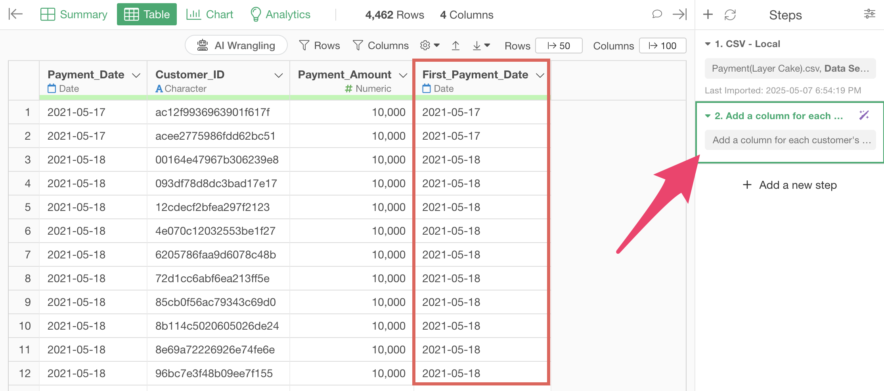
Task: Click the Rows limit field showing 50
Action: 559,46
